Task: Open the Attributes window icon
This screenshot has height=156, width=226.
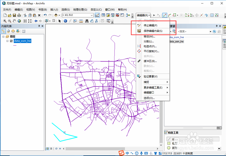Action: 212,15
